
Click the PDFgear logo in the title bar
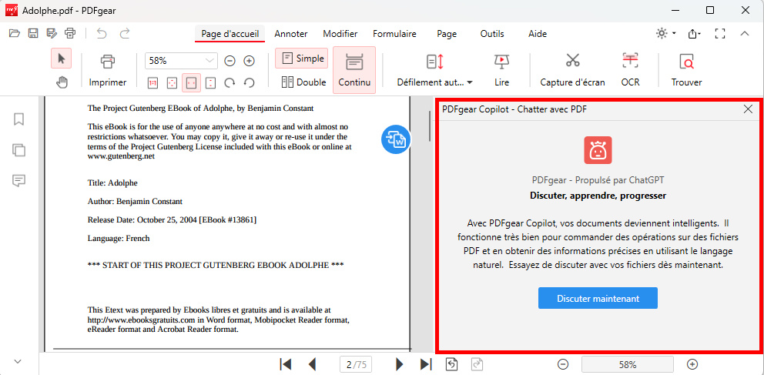[x=12, y=10]
